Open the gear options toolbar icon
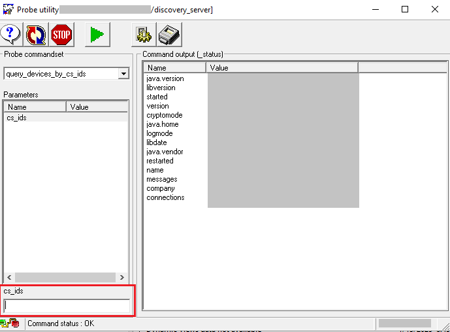The height and width of the screenshot is (332, 450). 144,35
